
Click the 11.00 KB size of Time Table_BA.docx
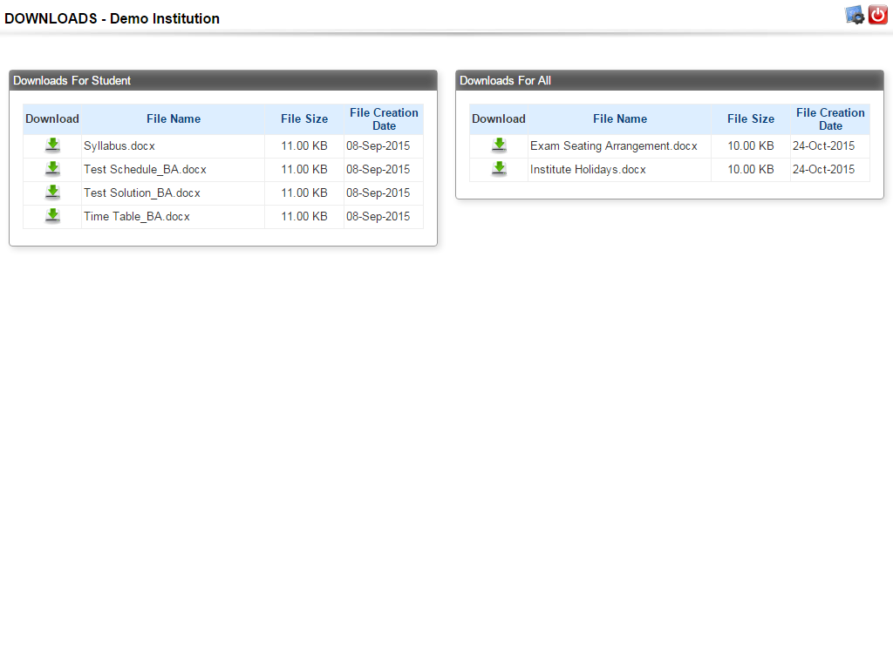coord(304,217)
